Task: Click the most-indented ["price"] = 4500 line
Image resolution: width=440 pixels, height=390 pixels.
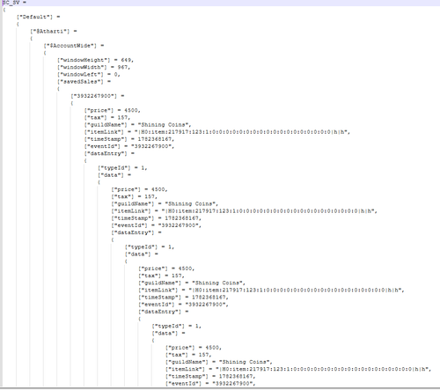Action: point(194,348)
